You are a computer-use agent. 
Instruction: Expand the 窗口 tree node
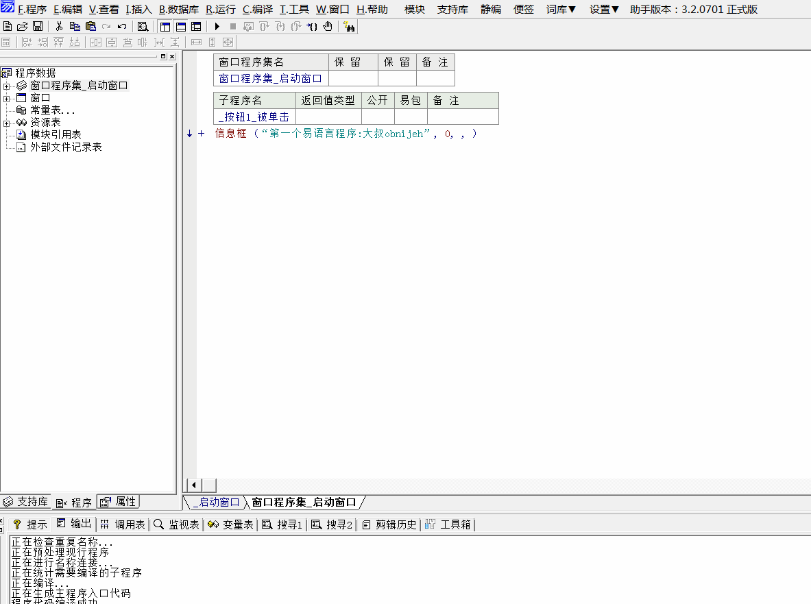[x=6, y=98]
